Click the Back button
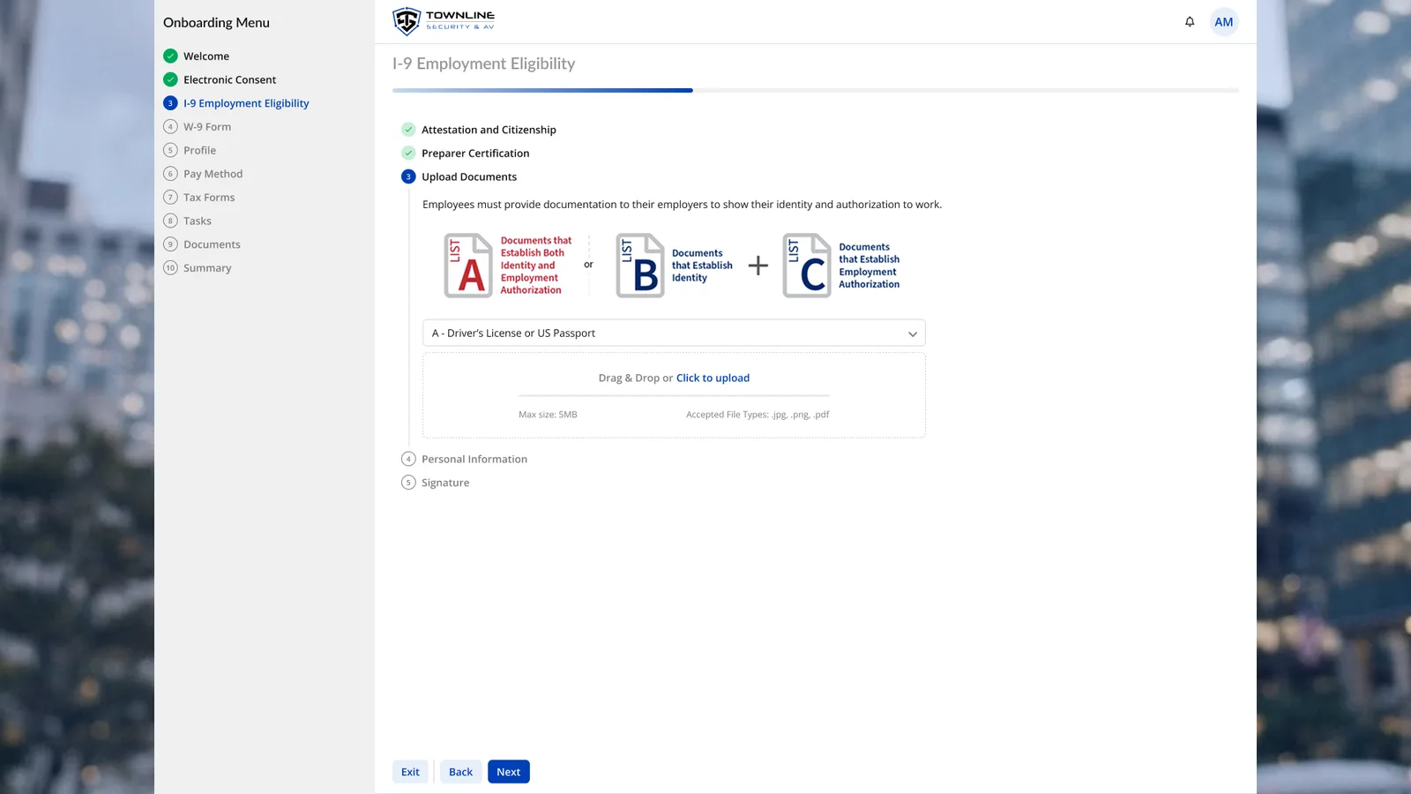This screenshot has height=794, width=1411. pos(460,772)
